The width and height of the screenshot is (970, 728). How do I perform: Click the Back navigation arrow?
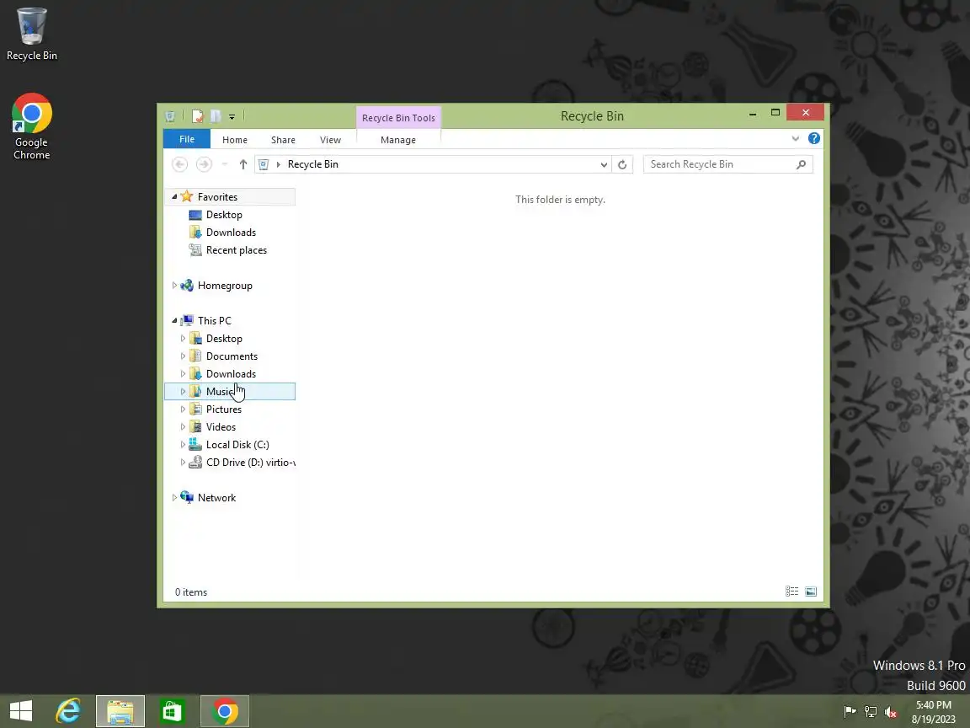[x=179, y=164]
